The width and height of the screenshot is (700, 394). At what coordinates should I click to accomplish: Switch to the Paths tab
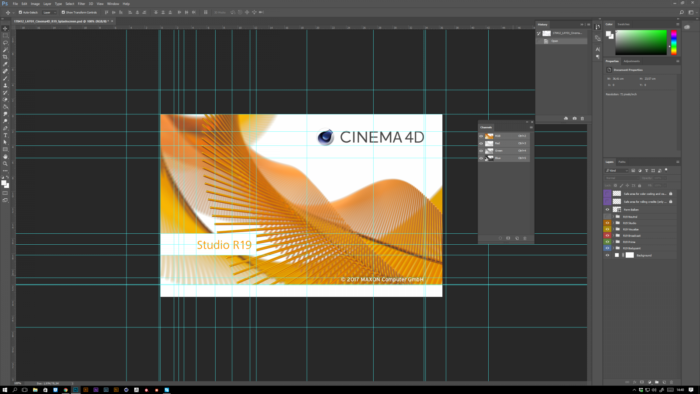(622, 162)
